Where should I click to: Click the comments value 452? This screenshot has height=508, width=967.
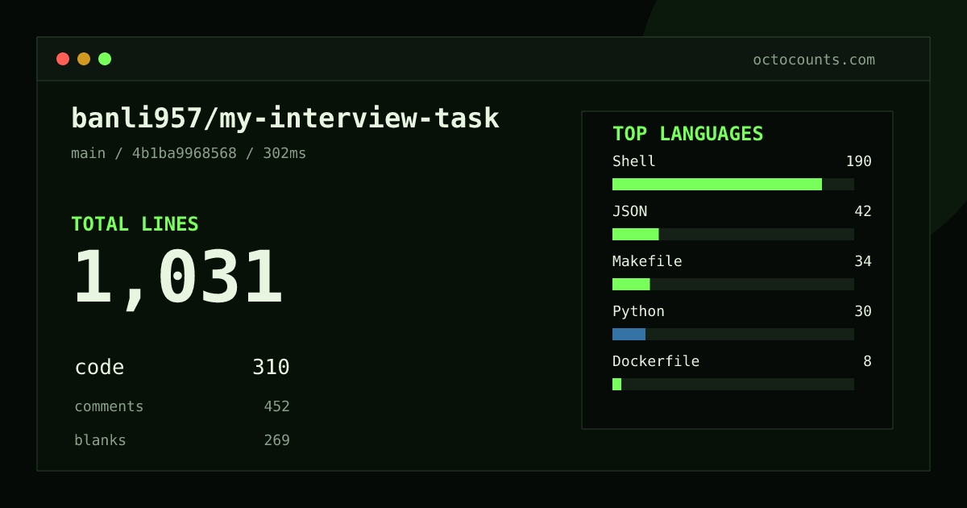(276, 406)
